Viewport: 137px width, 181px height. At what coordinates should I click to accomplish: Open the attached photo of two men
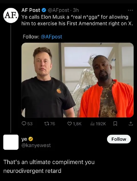pyautogui.click(x=78, y=80)
